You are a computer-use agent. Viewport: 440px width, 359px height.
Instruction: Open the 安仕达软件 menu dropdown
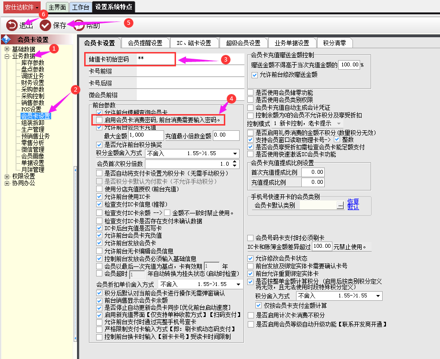[x=22, y=7]
